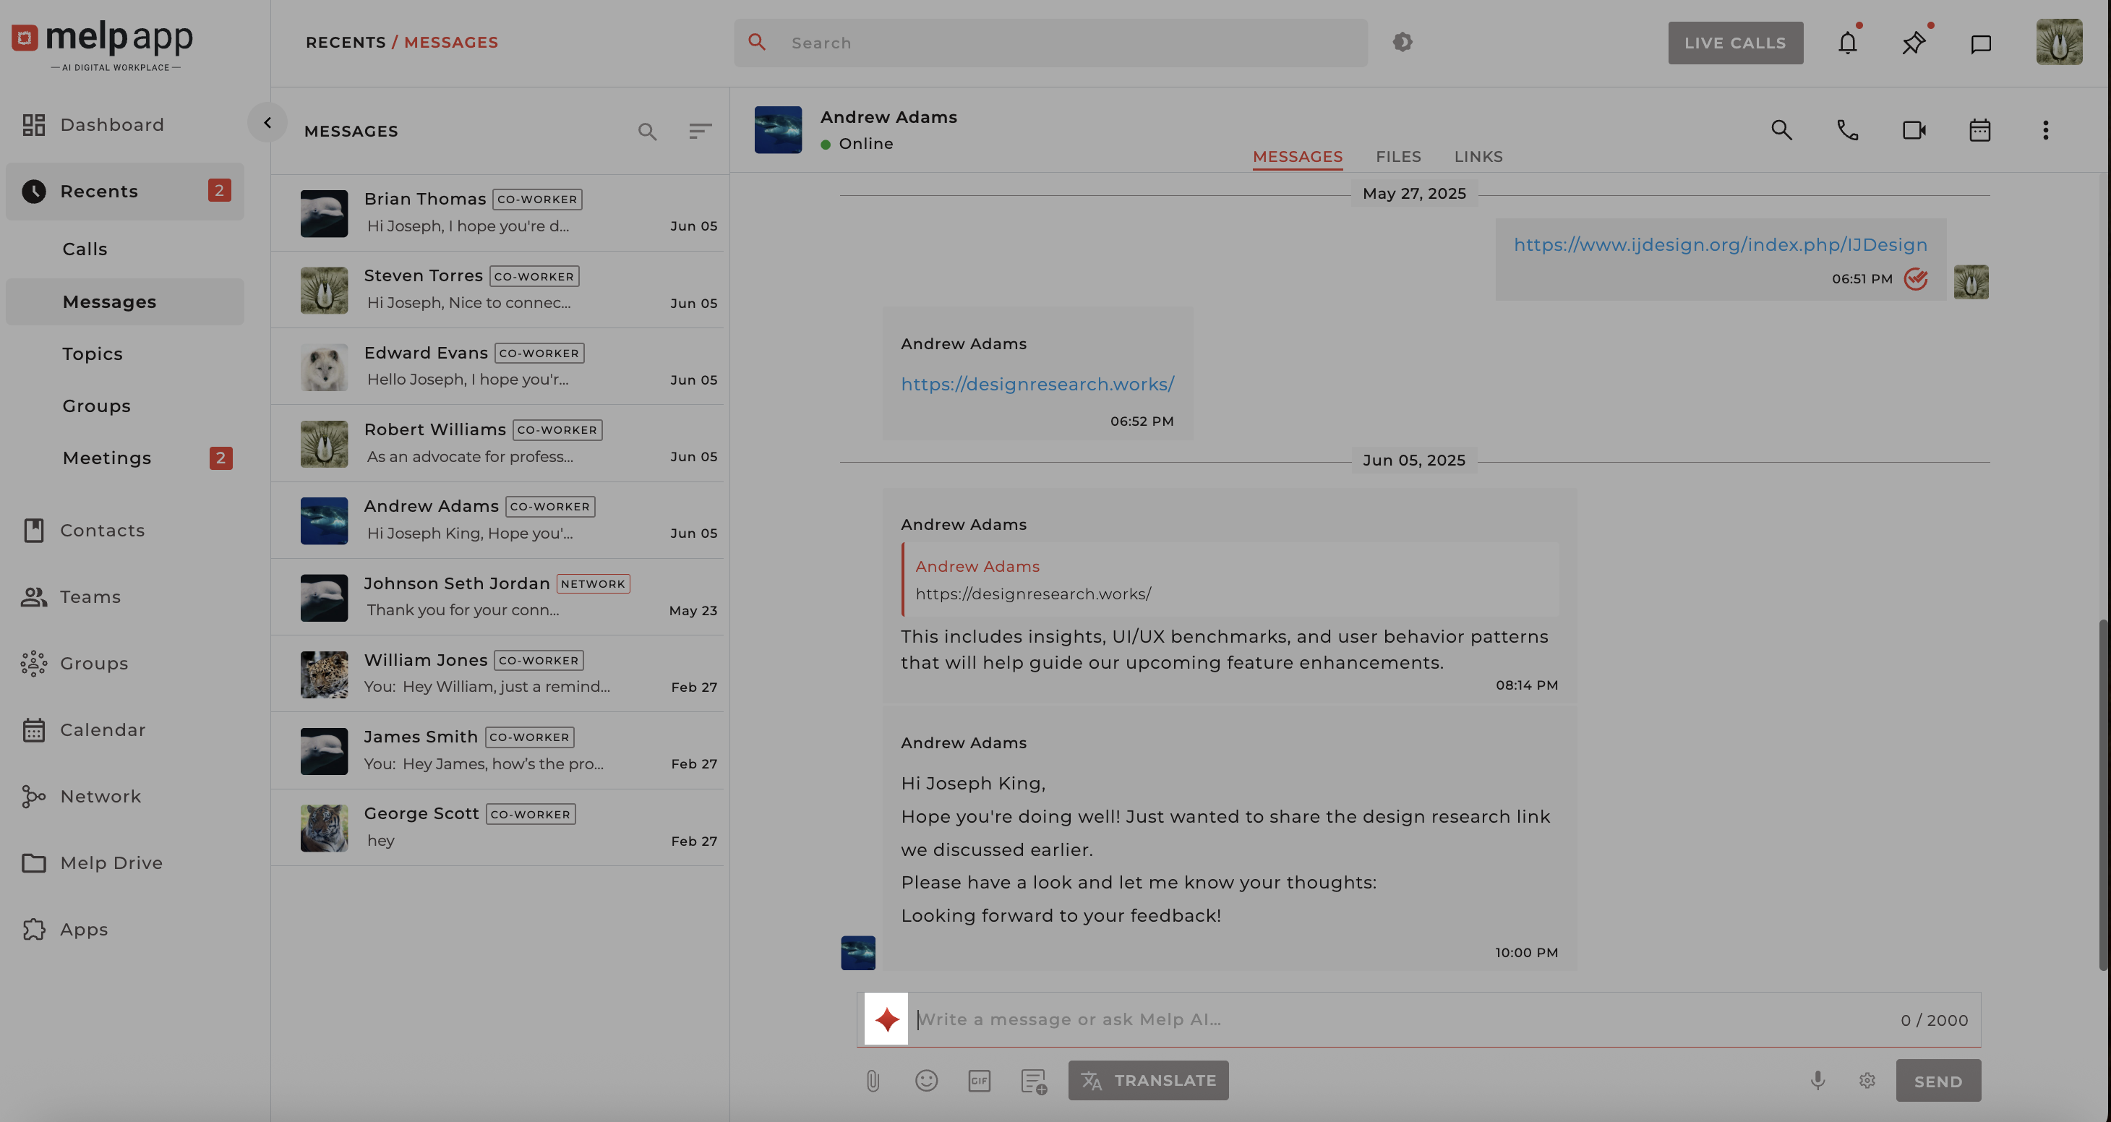Collapse the left sidebar with chevron arrow
Image resolution: width=2111 pixels, height=1122 pixels.
(267, 123)
